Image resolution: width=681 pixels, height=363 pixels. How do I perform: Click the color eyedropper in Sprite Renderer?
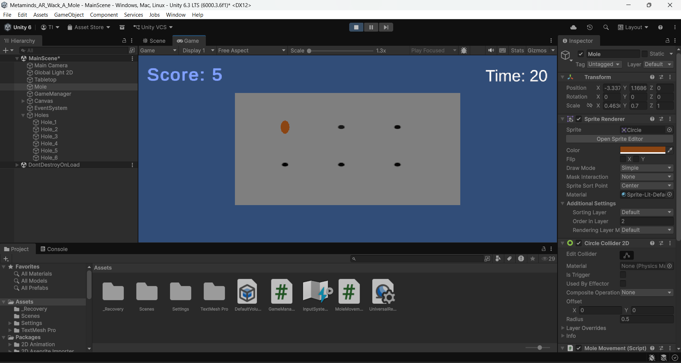coord(670,150)
